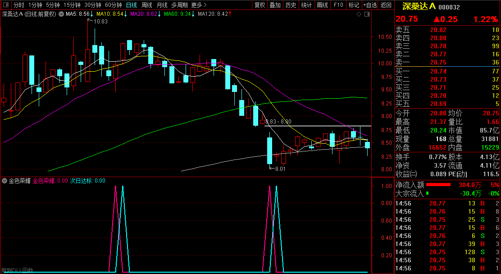
Task: Open 统计 statistics tool
Action: coord(306,5)
